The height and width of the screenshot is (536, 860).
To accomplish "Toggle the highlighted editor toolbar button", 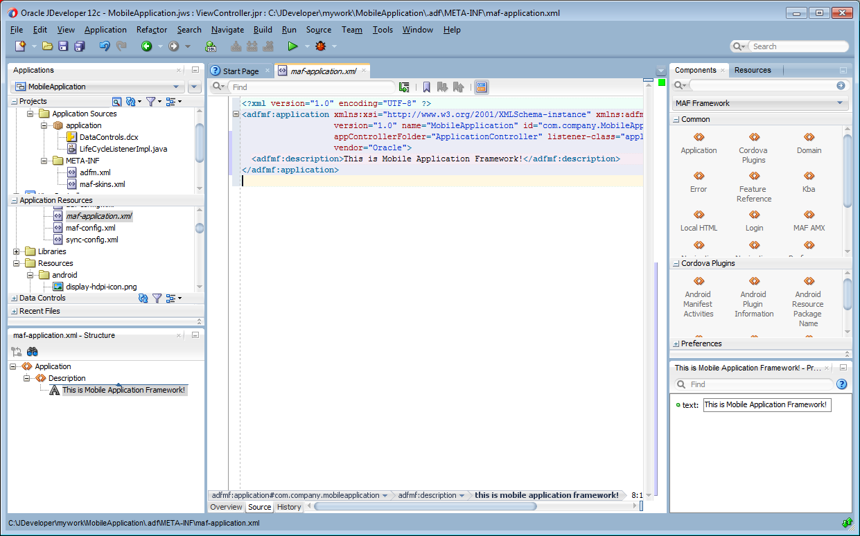I will [481, 87].
